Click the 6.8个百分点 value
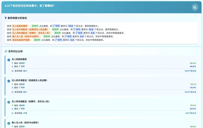Viewport: 203px width, 128px height. (191, 113)
